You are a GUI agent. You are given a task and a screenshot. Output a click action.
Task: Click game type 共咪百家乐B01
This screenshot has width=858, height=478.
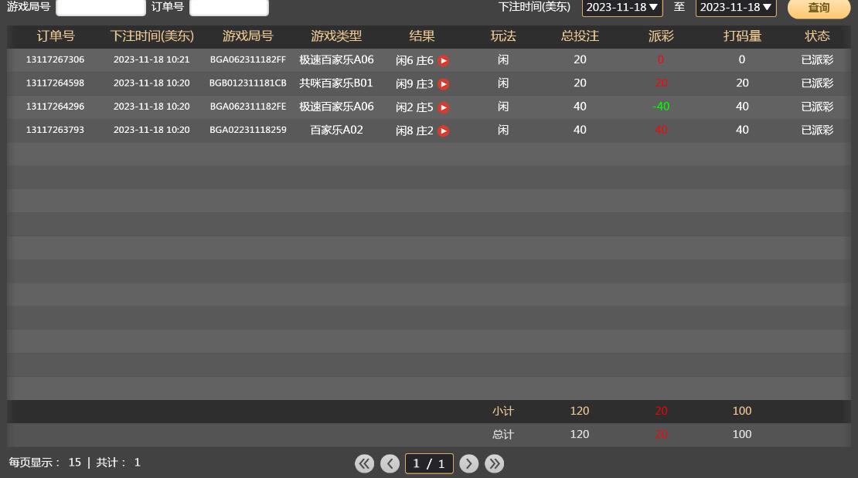[x=336, y=83]
